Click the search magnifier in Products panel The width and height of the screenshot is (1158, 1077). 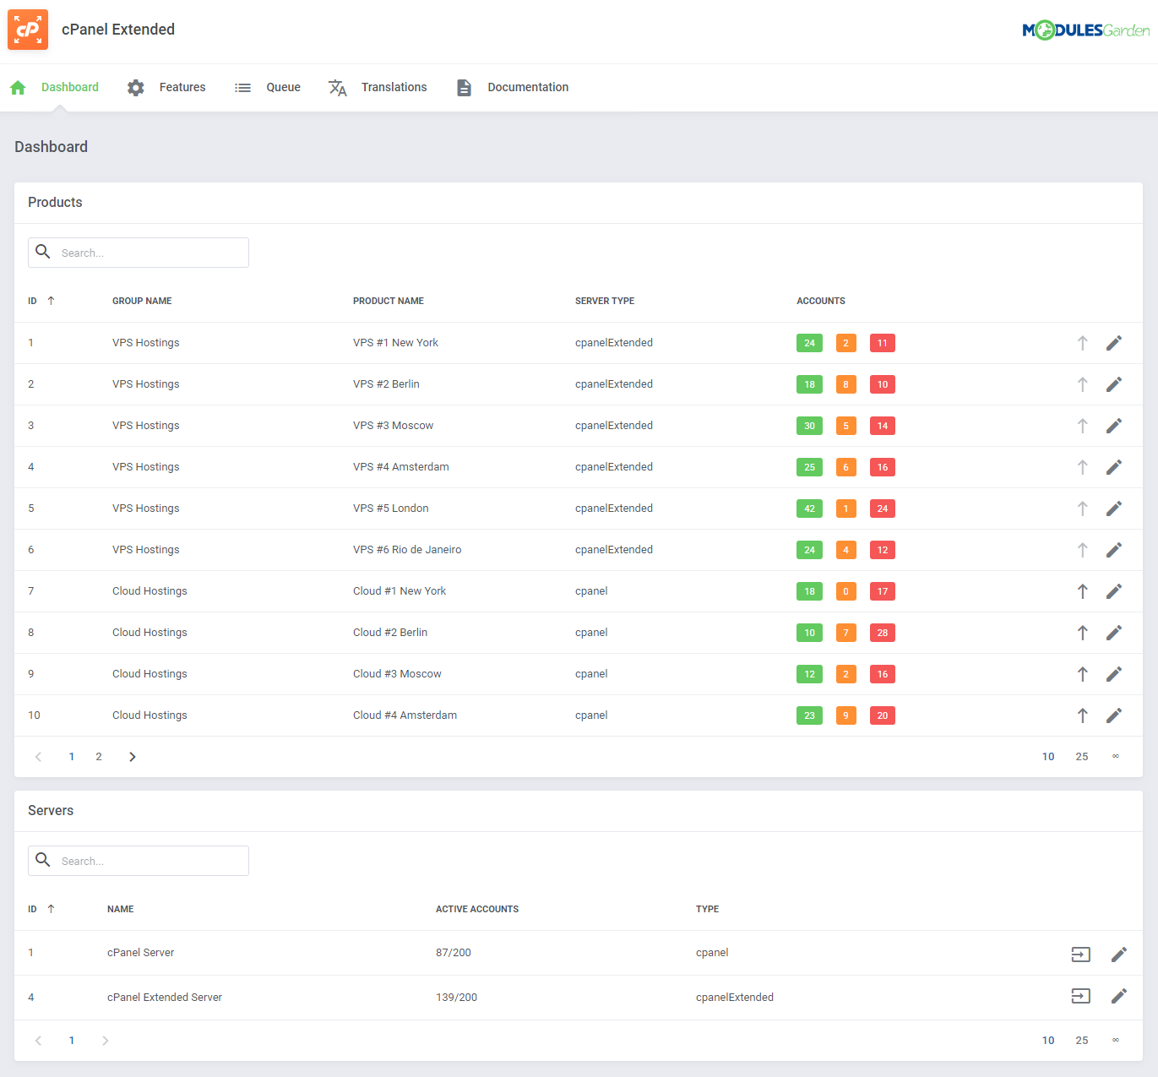[x=43, y=252]
